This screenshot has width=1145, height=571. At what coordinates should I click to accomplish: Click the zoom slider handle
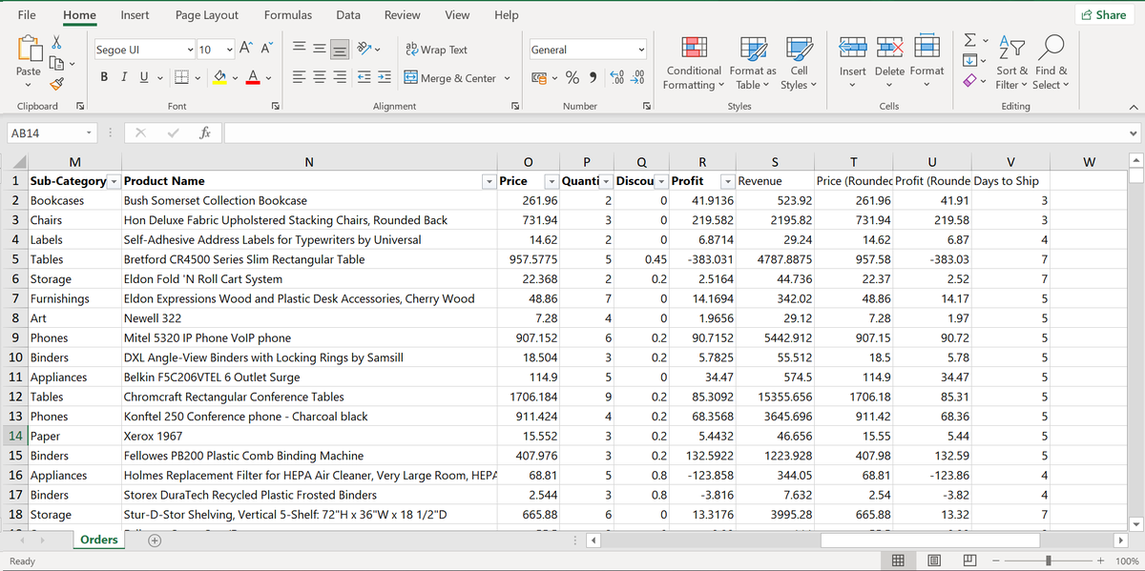click(x=1049, y=561)
